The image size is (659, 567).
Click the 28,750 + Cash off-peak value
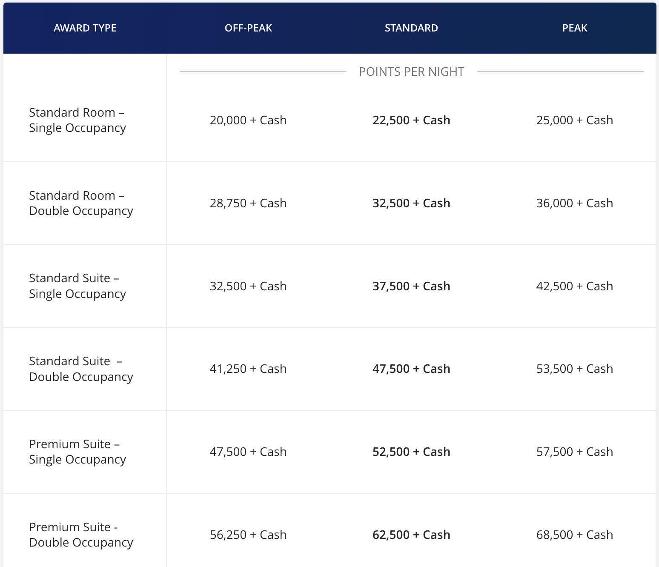pos(248,203)
